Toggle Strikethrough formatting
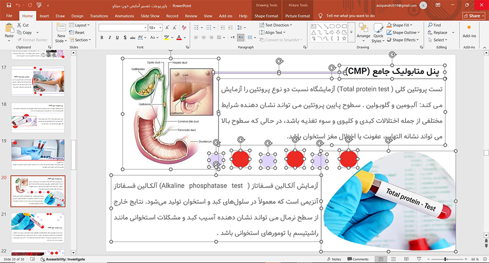The height and width of the screenshot is (263, 489). point(132,37)
